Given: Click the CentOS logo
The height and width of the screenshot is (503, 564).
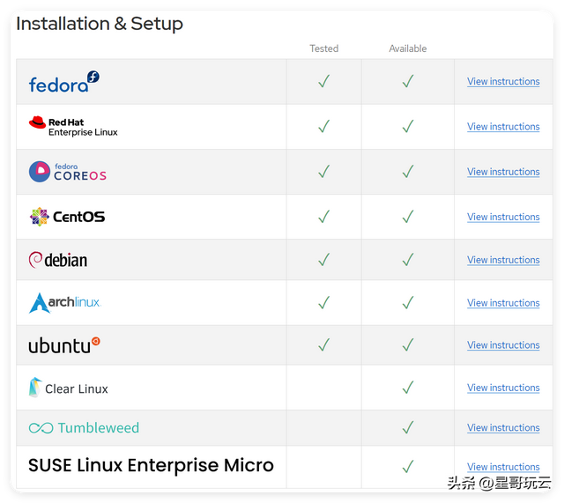Looking at the screenshot, I should 67,217.
